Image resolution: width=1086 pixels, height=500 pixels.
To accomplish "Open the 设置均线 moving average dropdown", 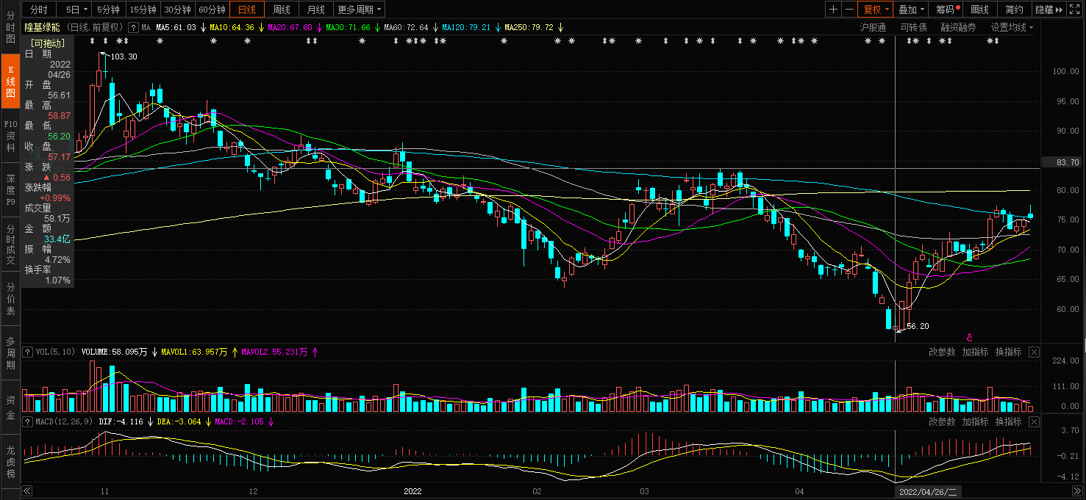I will 1011,27.
